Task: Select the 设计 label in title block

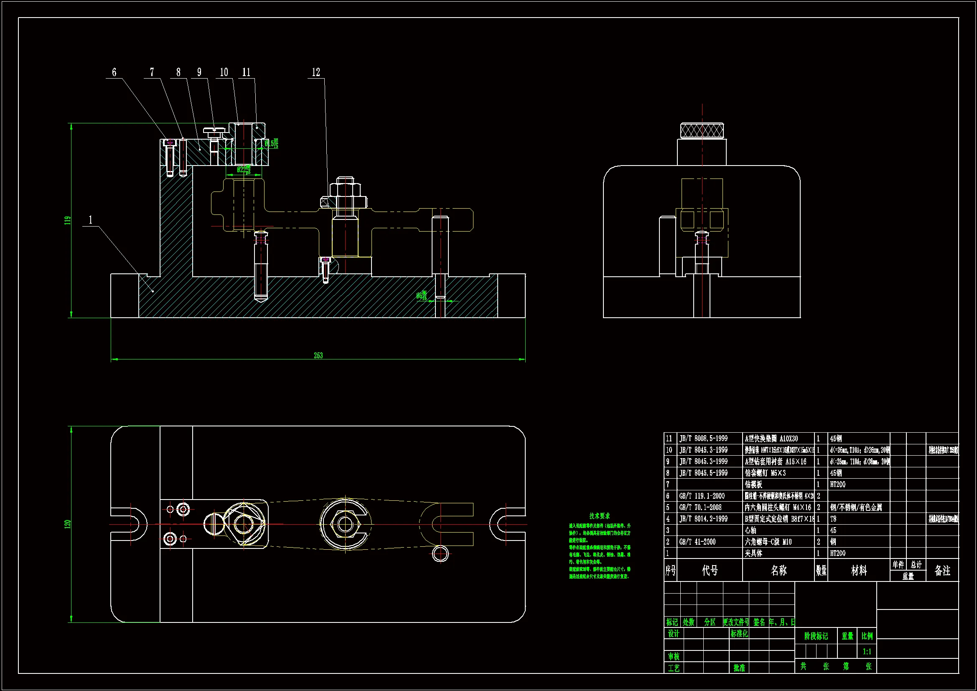Action: click(673, 634)
